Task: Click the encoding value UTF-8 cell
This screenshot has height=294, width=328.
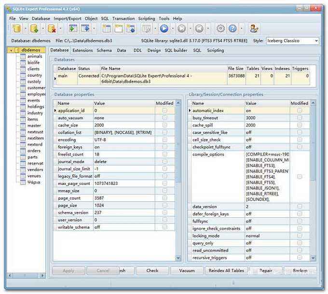Action: point(124,140)
